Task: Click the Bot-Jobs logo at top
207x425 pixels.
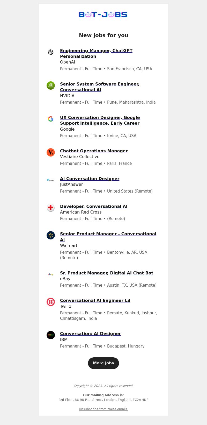Action: pyautogui.click(x=103, y=15)
